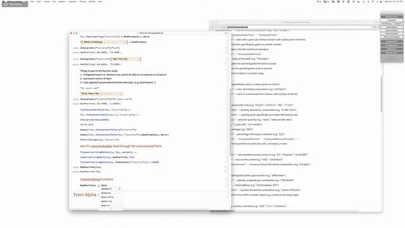Viewport: 405px width, 228px height.
Task: Confirm the Battle of Hastings entity checkmark
Action: point(125,42)
